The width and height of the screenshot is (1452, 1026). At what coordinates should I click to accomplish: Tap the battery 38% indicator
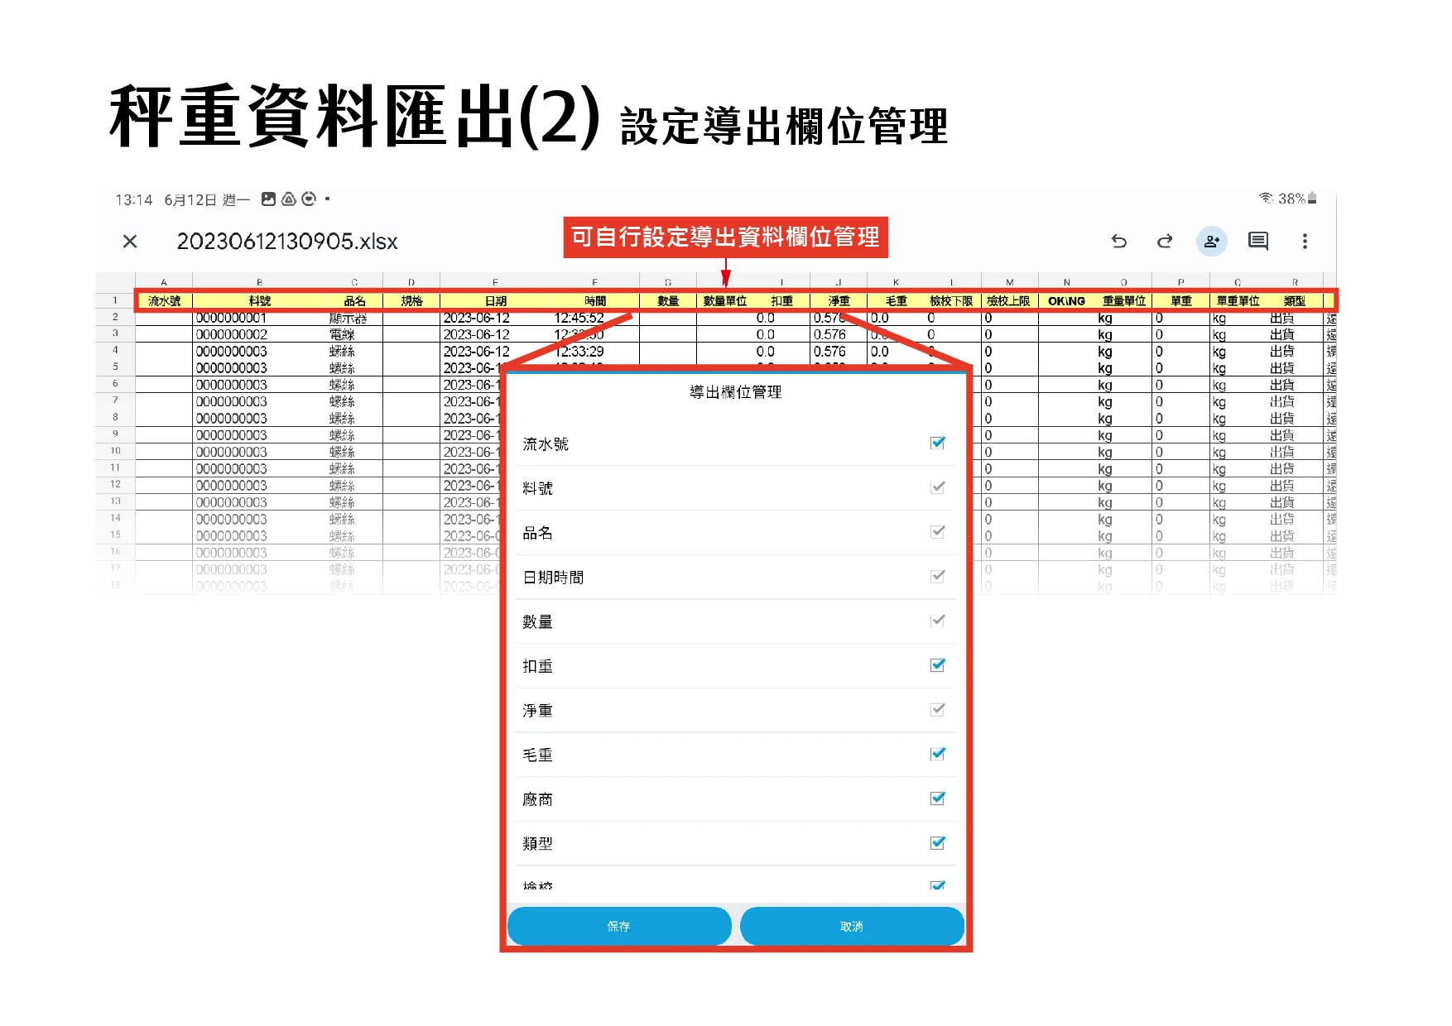1297,199
